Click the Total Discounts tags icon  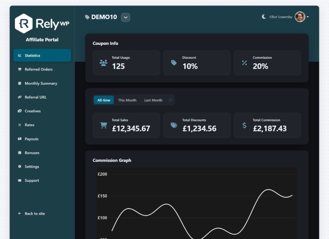point(174,125)
